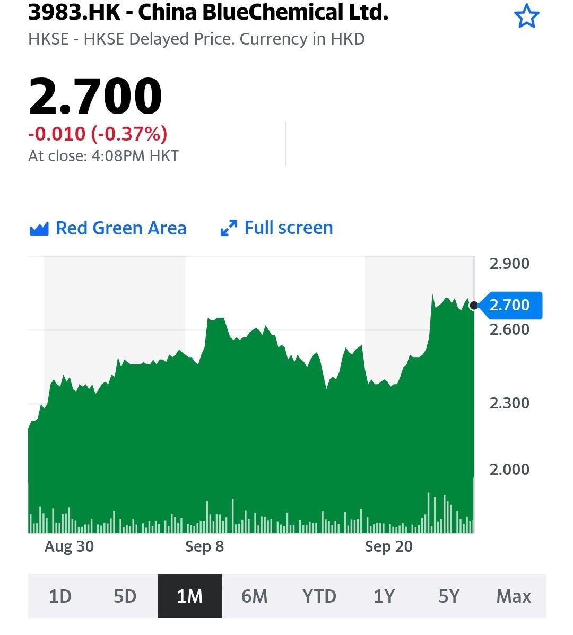
Task: Click the HKSE Delayed Price currency note
Action: [x=196, y=39]
